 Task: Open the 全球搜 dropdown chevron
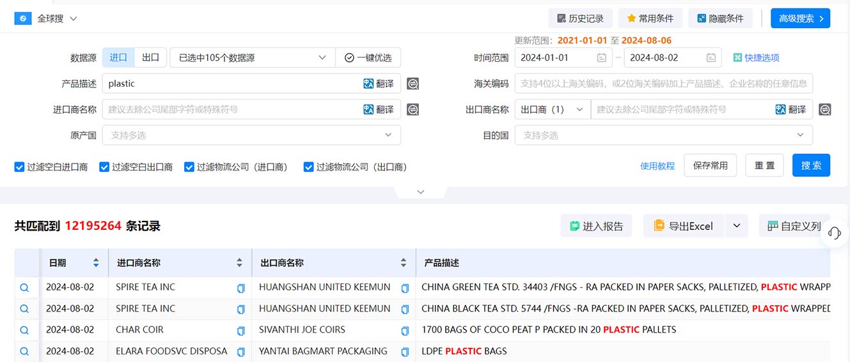[73, 19]
